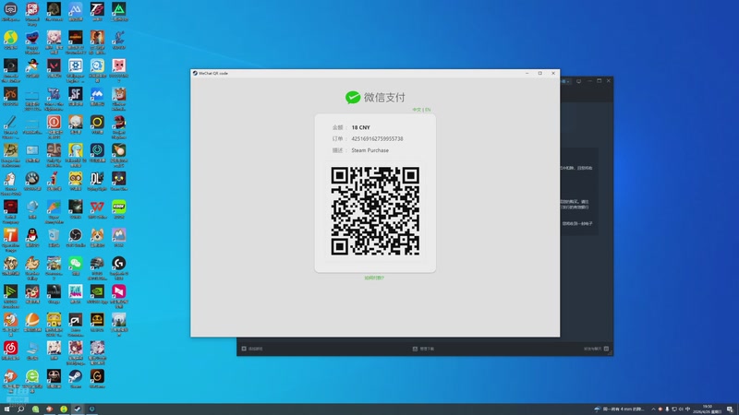Click the Steam Purchase description text

(370, 150)
